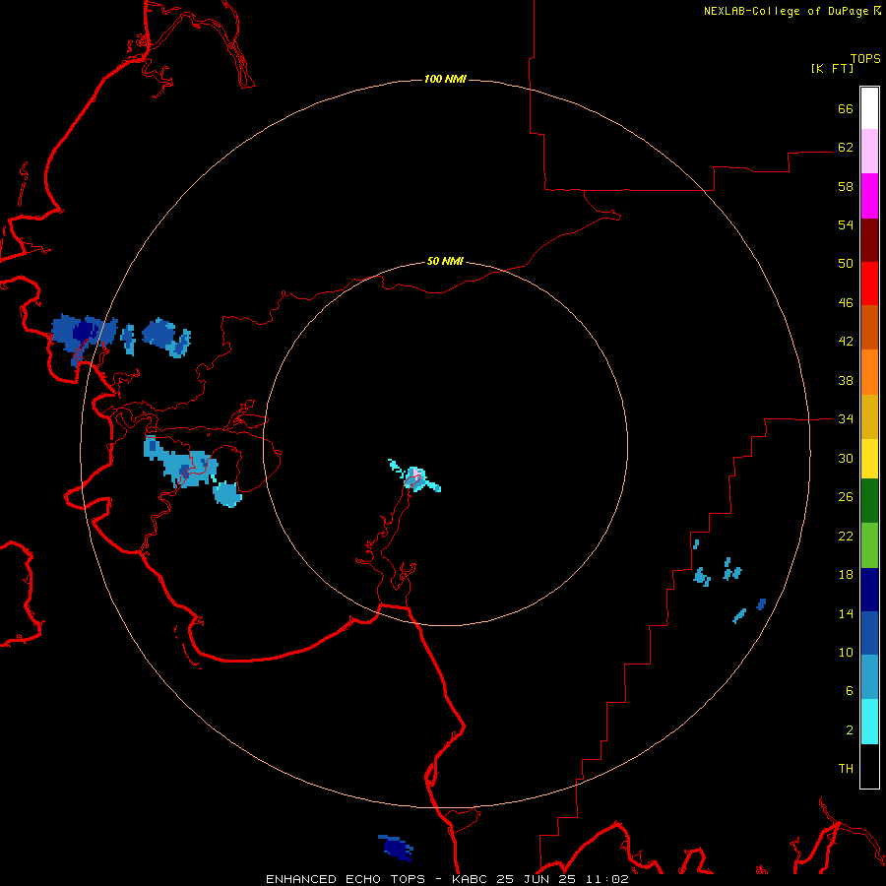Click legend value 18

coord(846,575)
